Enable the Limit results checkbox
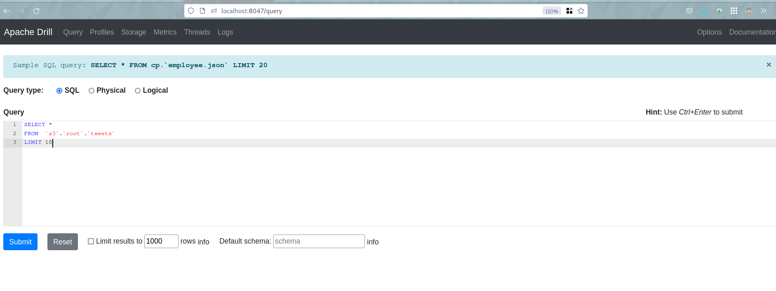The width and height of the screenshot is (776, 291). tap(91, 242)
